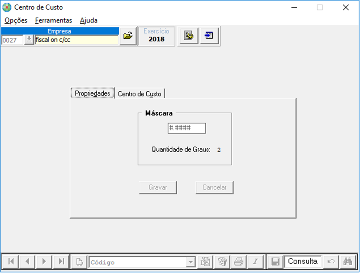Click the Empresa code field 0027

[x=12, y=40]
